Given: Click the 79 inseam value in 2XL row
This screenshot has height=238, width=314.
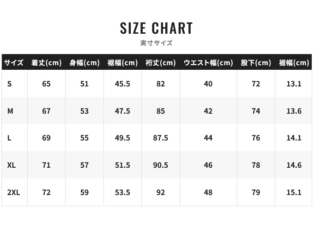Looking at the screenshot, I should click(256, 192).
